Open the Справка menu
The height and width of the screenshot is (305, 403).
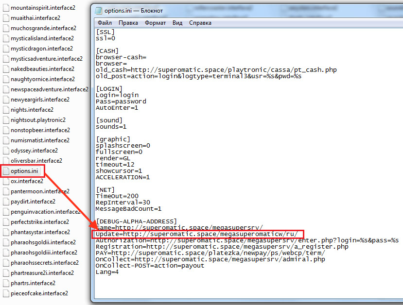pos(200,23)
